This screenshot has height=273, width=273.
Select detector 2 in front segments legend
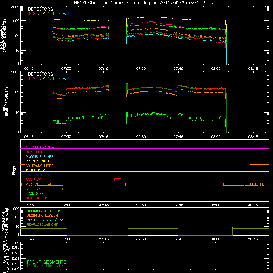34,14
